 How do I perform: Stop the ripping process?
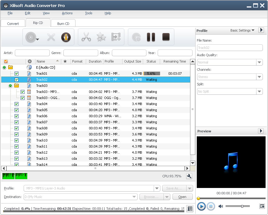pos(166,37)
